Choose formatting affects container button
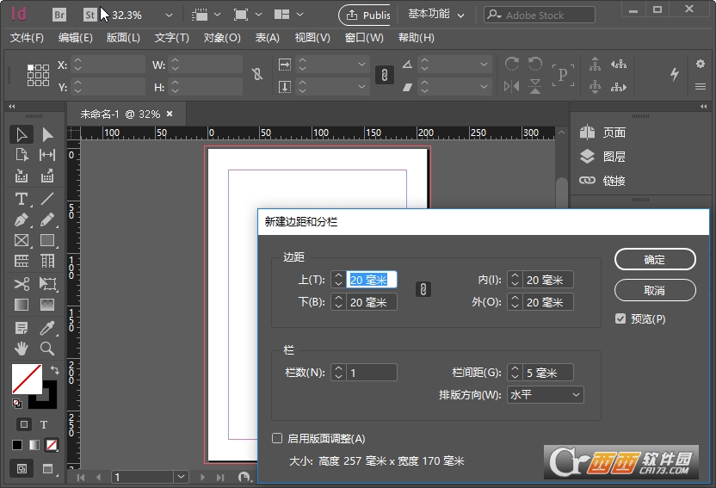The image size is (716, 488). (x=24, y=424)
